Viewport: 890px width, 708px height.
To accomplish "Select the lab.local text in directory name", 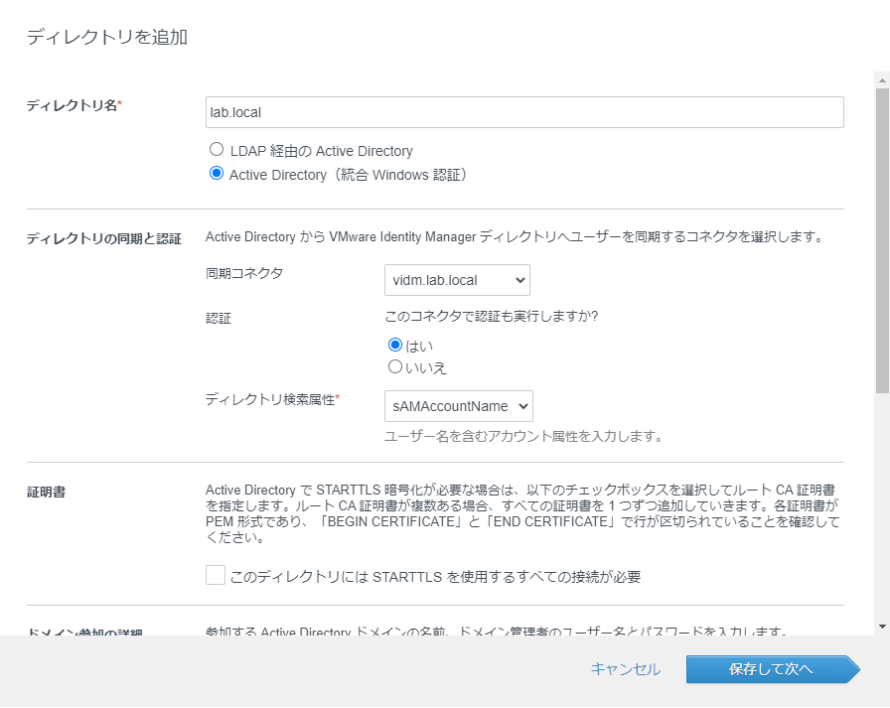I will 227,112.
